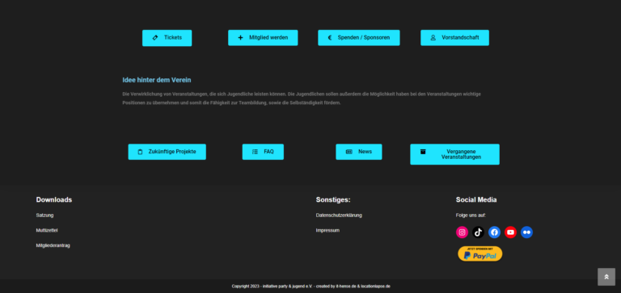Open the Vorstandschaft button

click(x=454, y=38)
